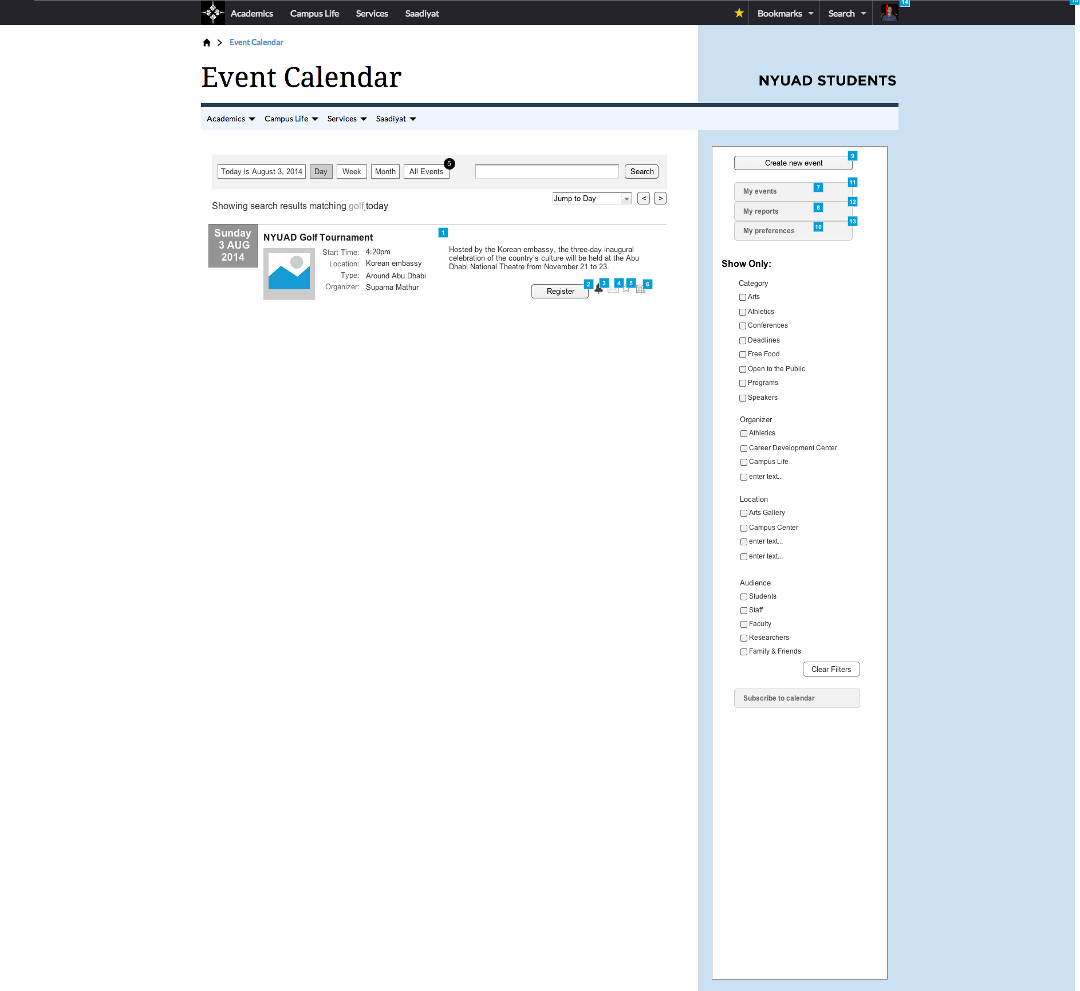This screenshot has height=991, width=1080.
Task: Click Create new event button
Action: (x=793, y=163)
